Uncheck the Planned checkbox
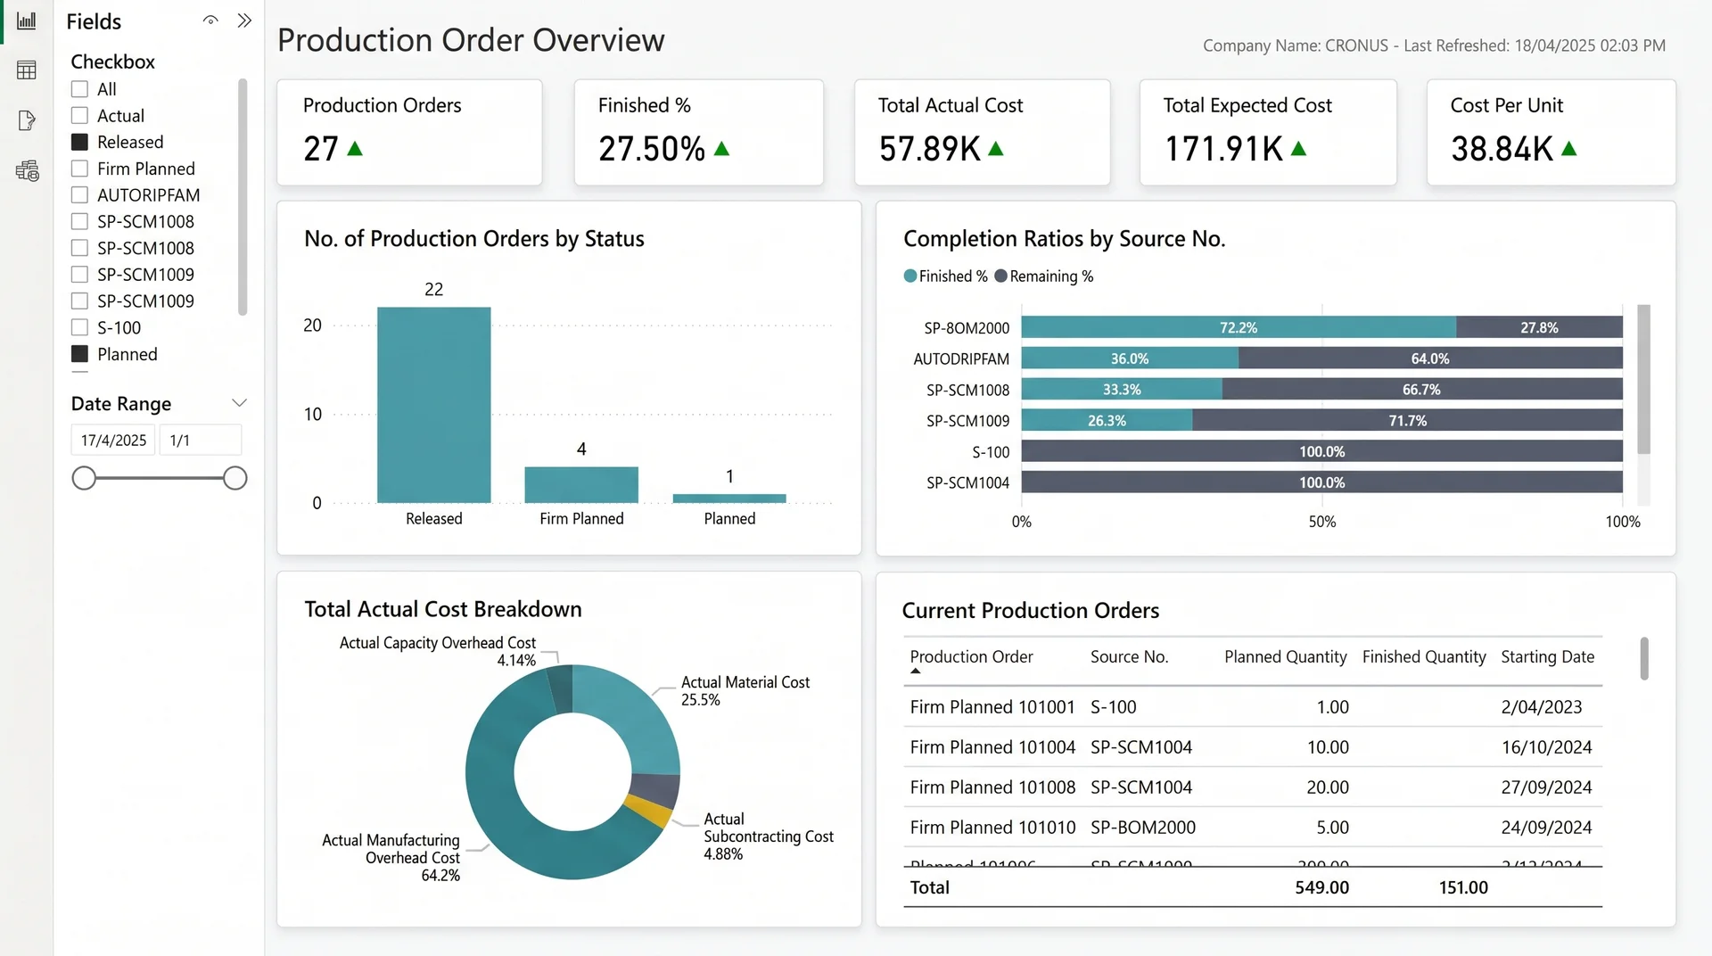Image resolution: width=1712 pixels, height=956 pixels. point(79,354)
